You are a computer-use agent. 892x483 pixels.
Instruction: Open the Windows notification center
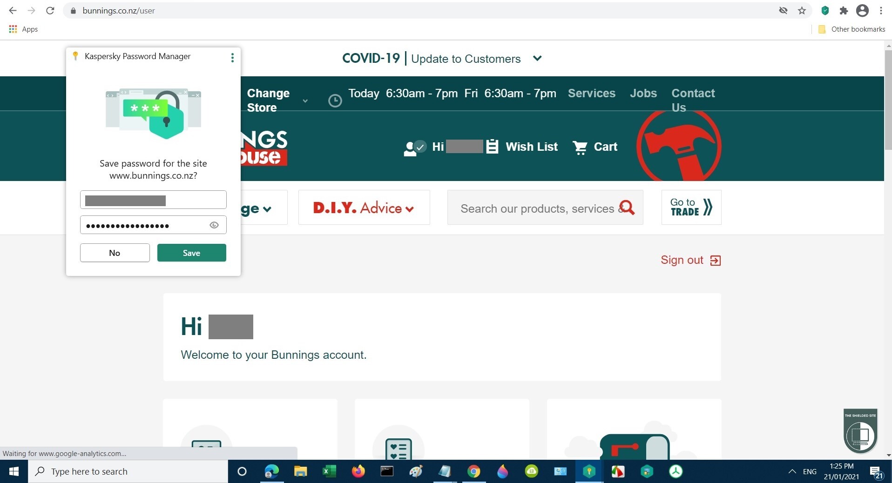pyautogui.click(x=877, y=472)
